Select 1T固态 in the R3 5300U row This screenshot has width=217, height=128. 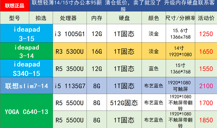(124, 51)
